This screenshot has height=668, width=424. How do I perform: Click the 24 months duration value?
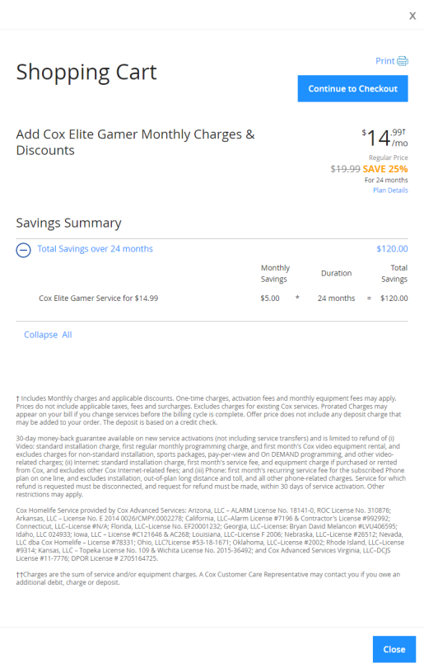pos(336,299)
